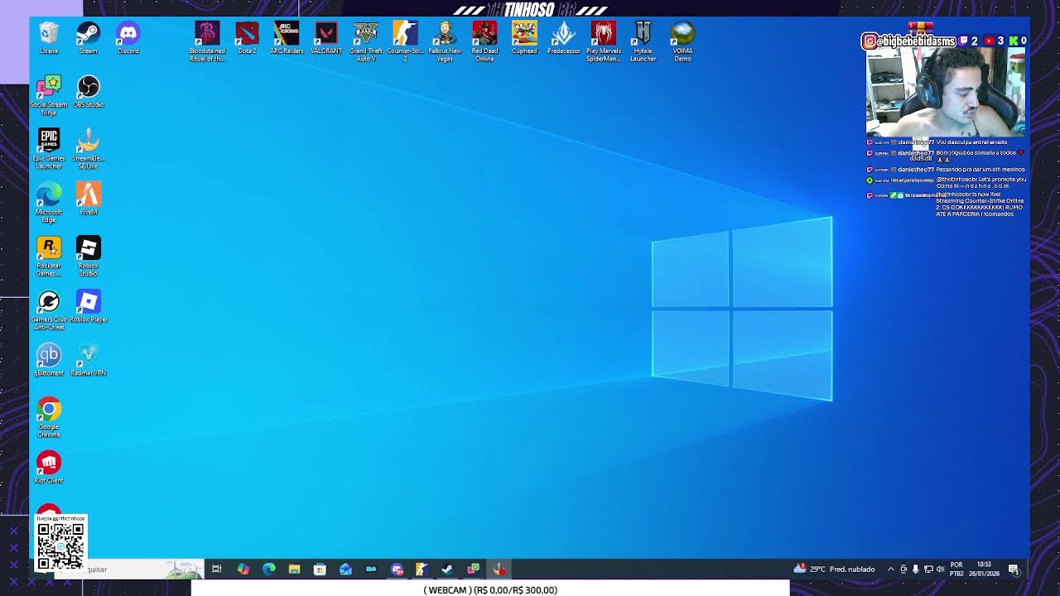Viewport: 1060px width, 596px height.
Task: Select the Gamers Club Anti-Cheat shortcut
Action: 49,310
